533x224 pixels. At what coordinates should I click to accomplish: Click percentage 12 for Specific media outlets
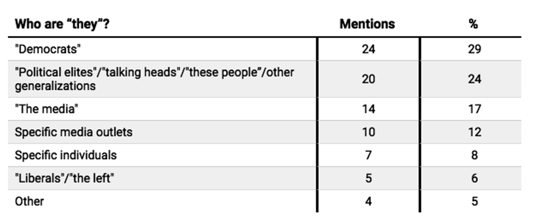click(474, 132)
